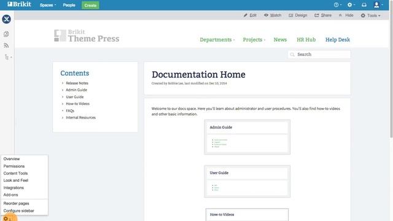Image resolution: width=393 pixels, height=221 pixels.
Task: Open the Help Desk tab
Action: [338, 39]
